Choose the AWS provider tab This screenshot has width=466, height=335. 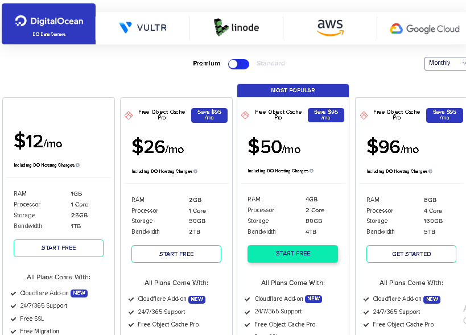[330, 28]
